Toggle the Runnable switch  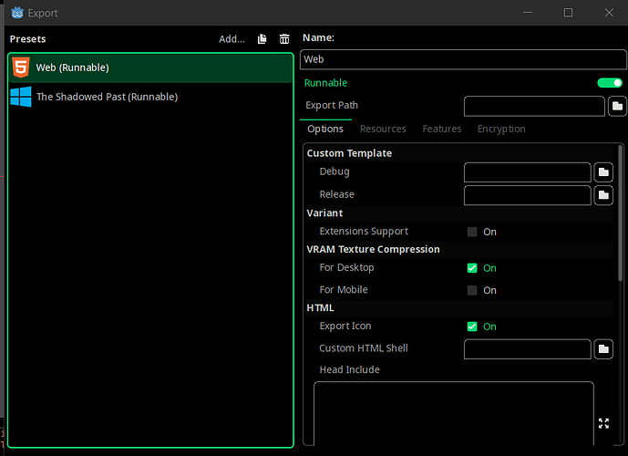[x=610, y=83]
